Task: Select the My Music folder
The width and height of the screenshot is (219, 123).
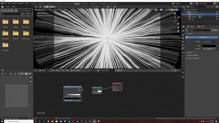Action: [x=15, y=35]
